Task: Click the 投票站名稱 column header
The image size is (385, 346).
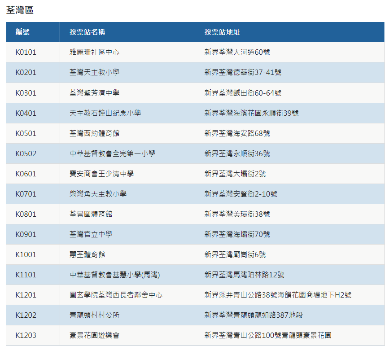Action: click(x=87, y=32)
